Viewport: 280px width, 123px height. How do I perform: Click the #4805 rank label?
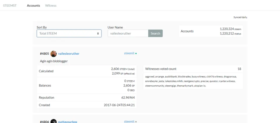click(x=44, y=54)
